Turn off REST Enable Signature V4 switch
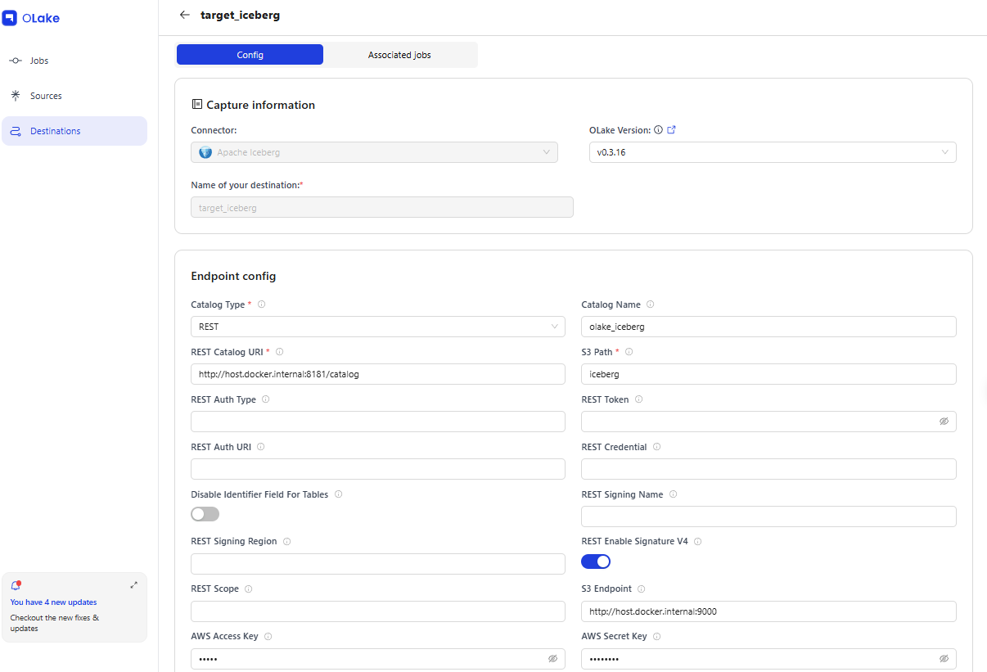Viewport: 987px width, 672px height. pyautogui.click(x=596, y=562)
